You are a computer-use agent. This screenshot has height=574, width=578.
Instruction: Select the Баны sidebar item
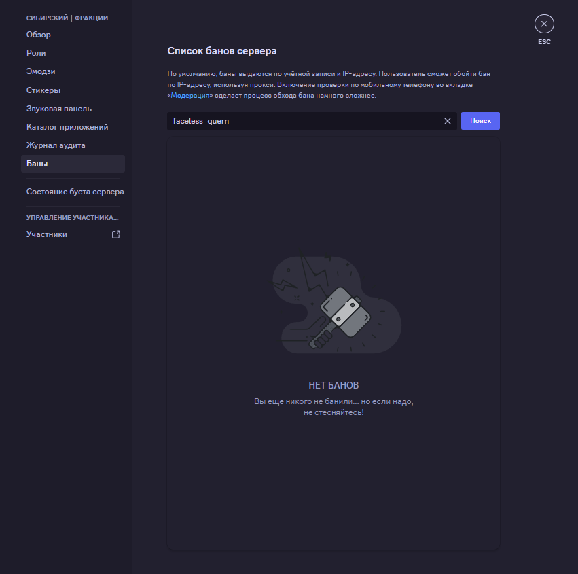pyautogui.click(x=37, y=164)
